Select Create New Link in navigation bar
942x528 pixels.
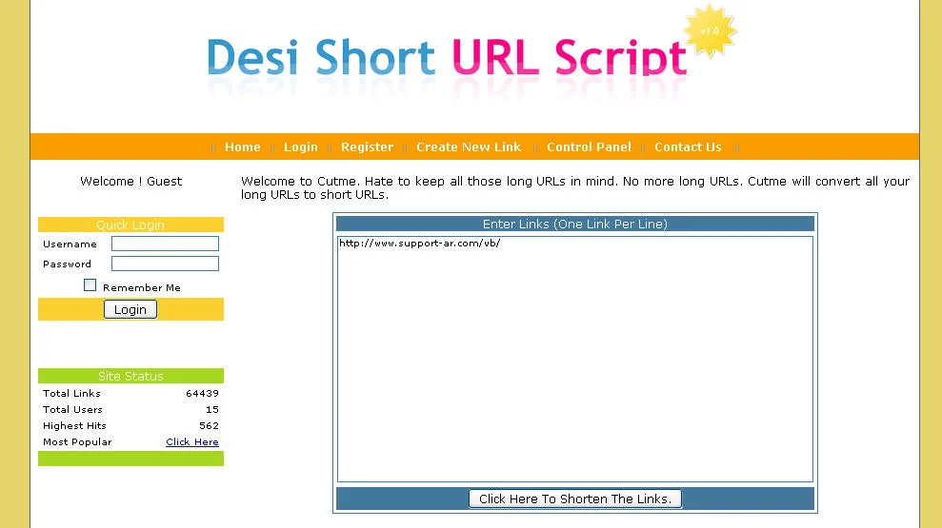468,147
